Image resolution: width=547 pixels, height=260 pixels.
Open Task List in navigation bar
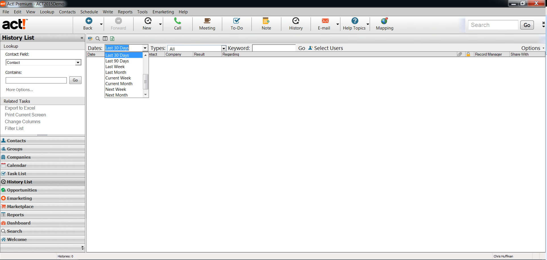tap(43, 173)
